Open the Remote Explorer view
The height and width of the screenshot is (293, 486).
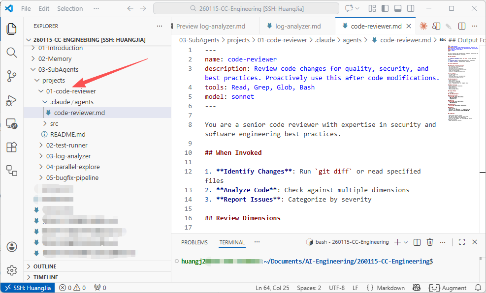[x=12, y=124]
